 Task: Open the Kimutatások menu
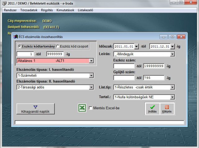(66, 10)
